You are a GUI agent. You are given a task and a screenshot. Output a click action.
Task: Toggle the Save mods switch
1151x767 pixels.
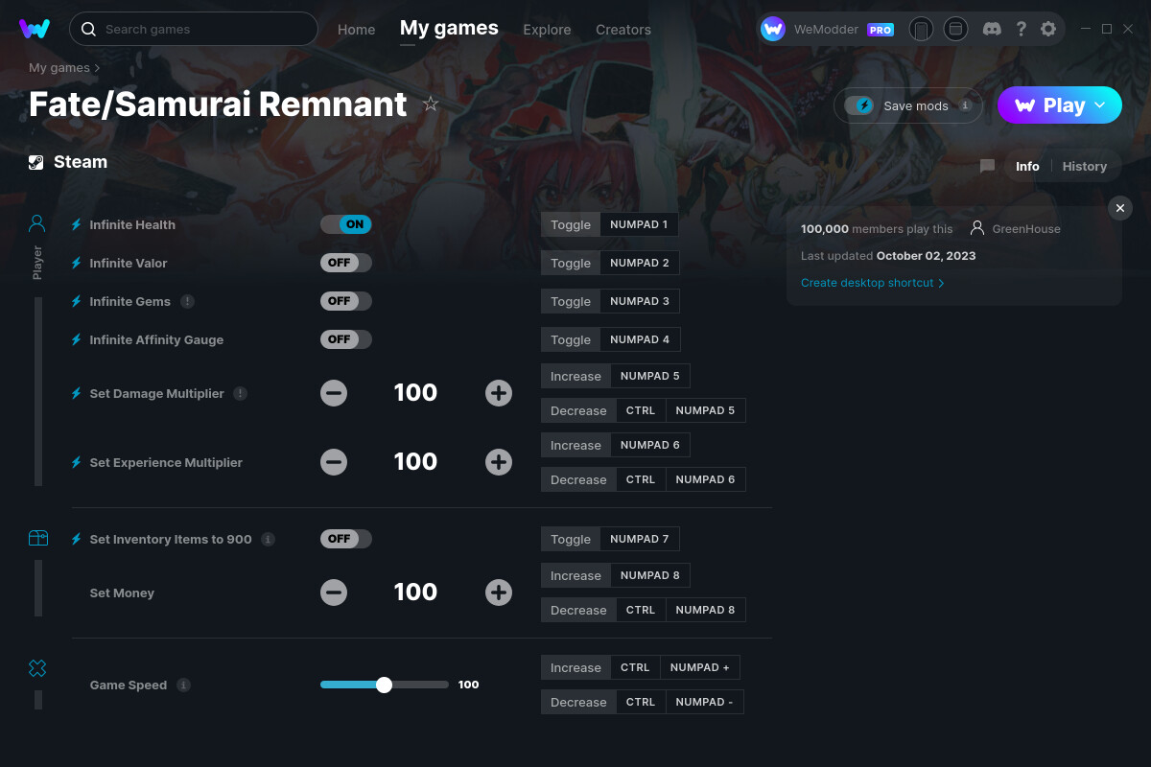[859, 105]
